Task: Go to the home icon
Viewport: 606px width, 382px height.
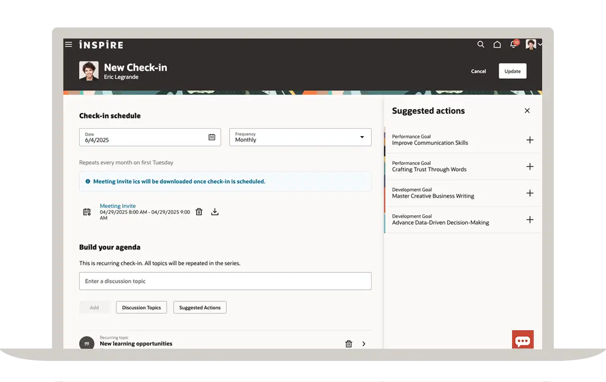Action: (x=497, y=45)
